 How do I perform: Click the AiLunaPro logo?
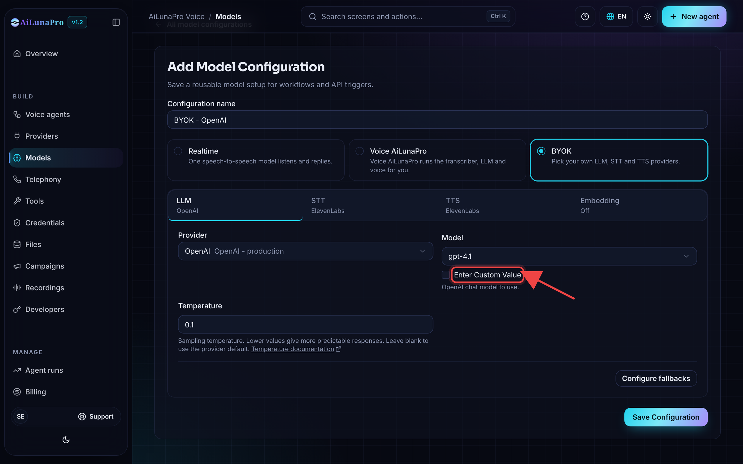(x=37, y=22)
